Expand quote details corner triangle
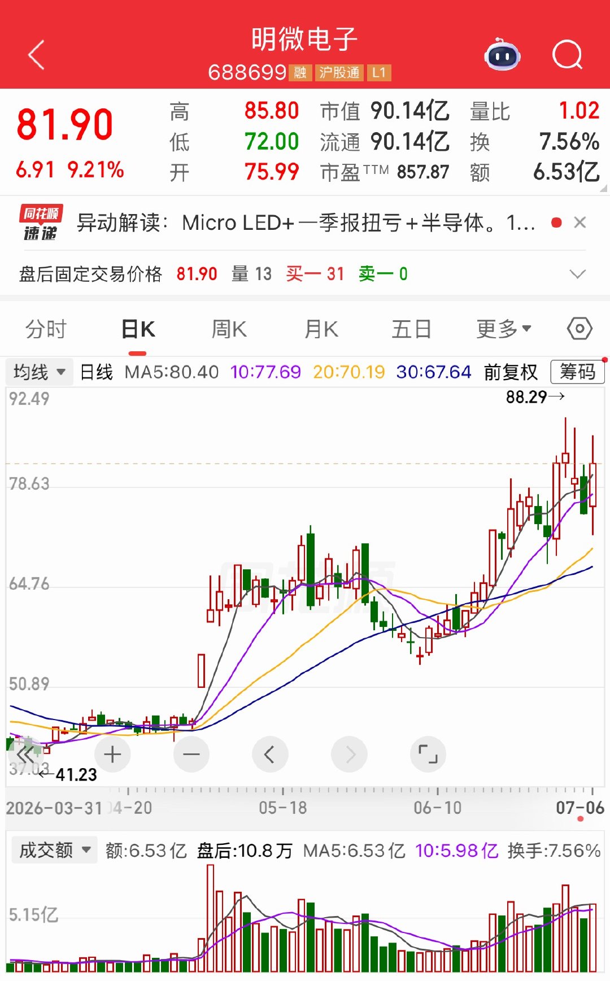 click(603, 189)
